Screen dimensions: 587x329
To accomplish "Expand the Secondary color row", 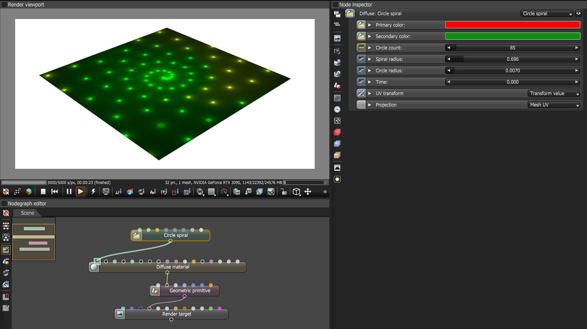I will [370, 36].
